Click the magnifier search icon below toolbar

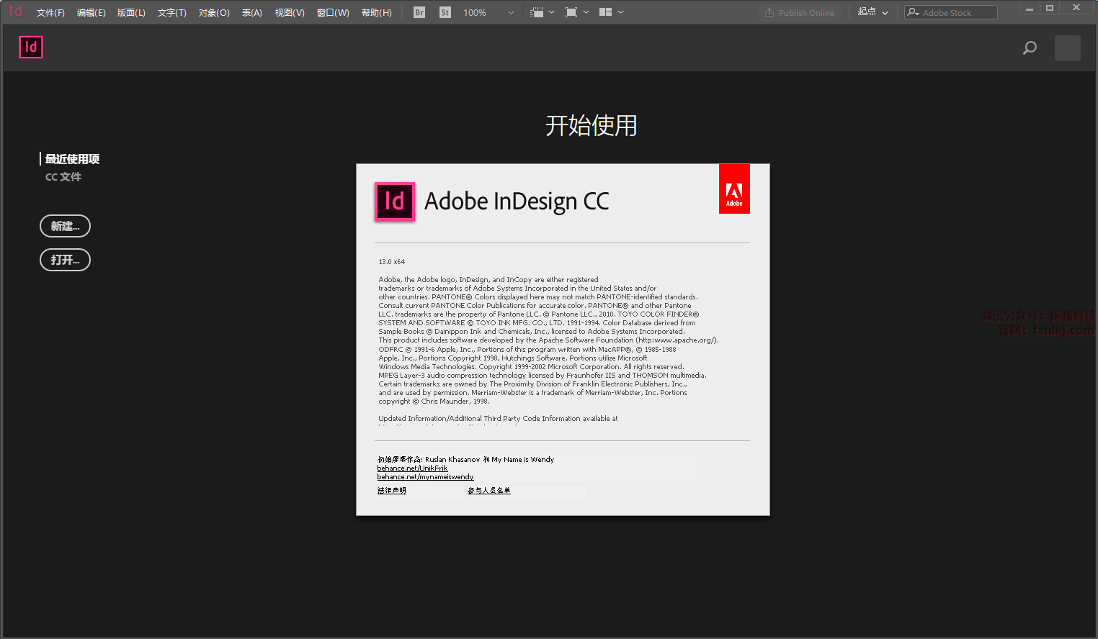pyautogui.click(x=1030, y=48)
